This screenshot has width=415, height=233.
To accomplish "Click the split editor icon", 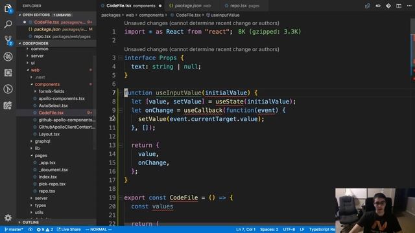I will 399,6.
